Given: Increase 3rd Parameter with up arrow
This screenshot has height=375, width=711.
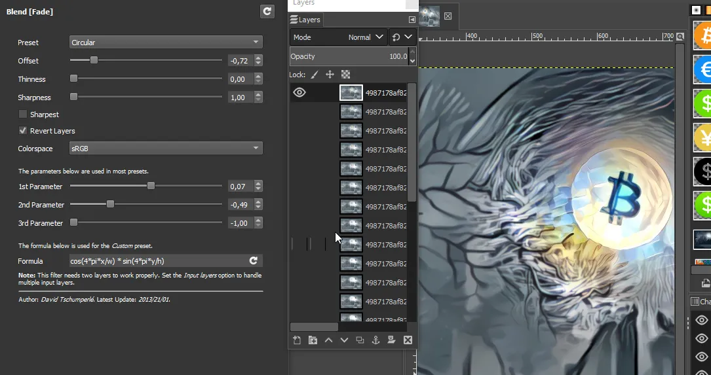Looking at the screenshot, I should [258, 220].
